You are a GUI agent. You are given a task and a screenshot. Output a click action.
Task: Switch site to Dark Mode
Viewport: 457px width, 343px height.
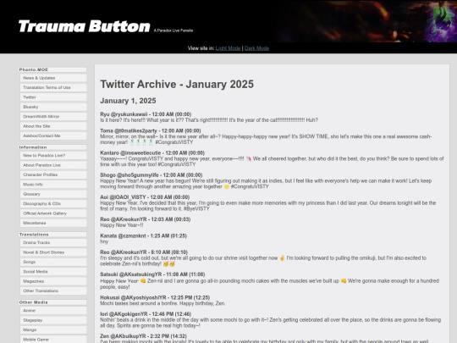click(x=256, y=48)
